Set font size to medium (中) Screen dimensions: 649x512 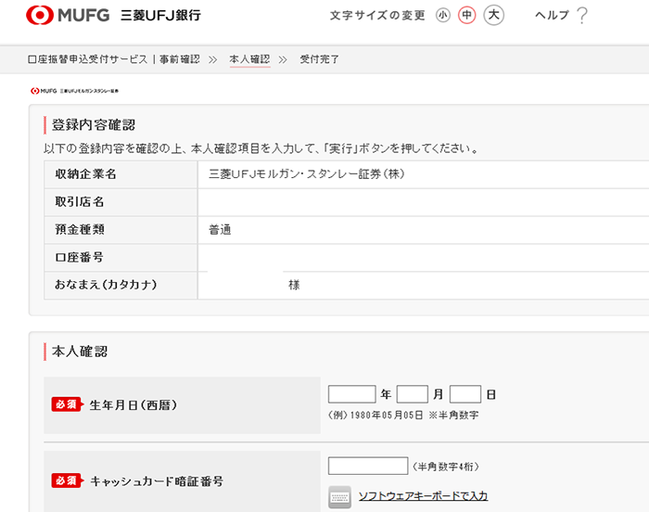(x=467, y=16)
